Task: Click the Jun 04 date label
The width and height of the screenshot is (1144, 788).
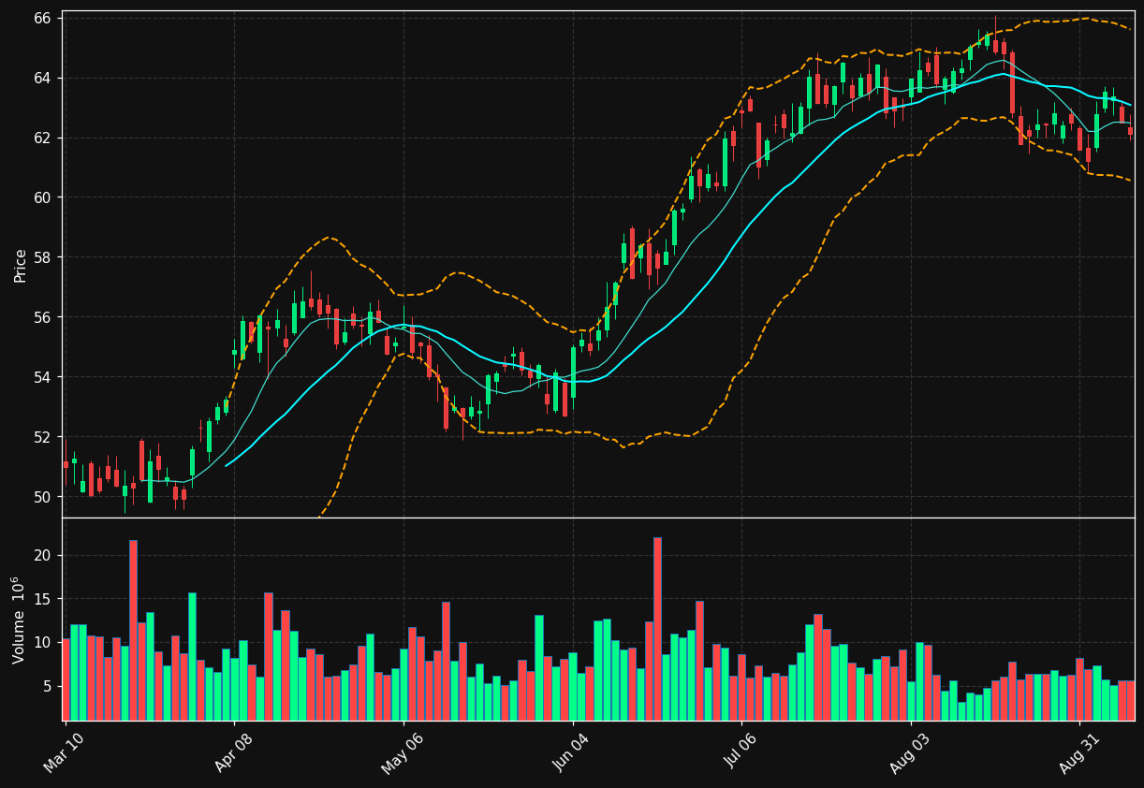Action: pos(572,752)
